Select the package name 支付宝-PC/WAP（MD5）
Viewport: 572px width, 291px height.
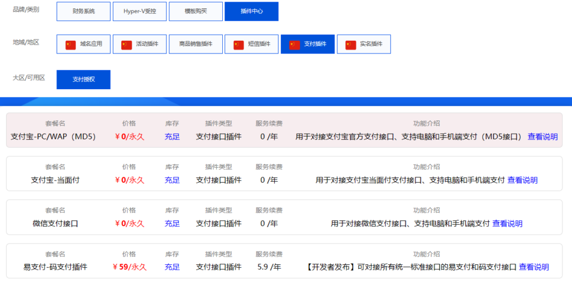[53, 137]
